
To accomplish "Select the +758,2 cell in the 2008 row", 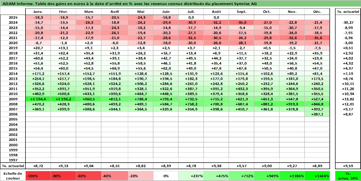I will 191,104.
